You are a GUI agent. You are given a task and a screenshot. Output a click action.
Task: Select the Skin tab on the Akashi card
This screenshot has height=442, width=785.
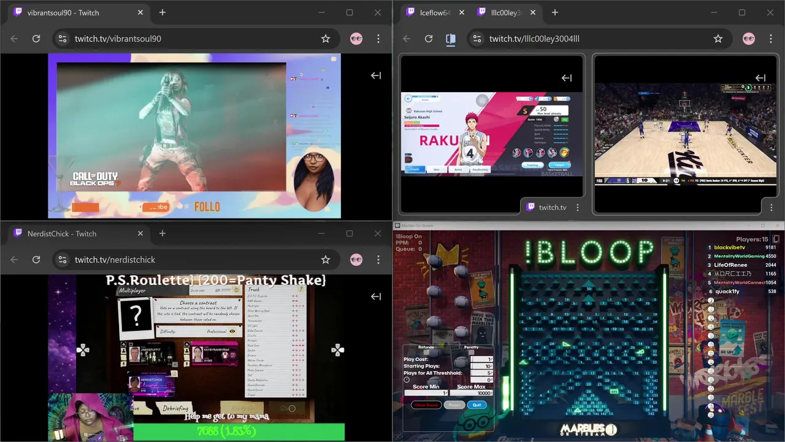[x=436, y=169]
